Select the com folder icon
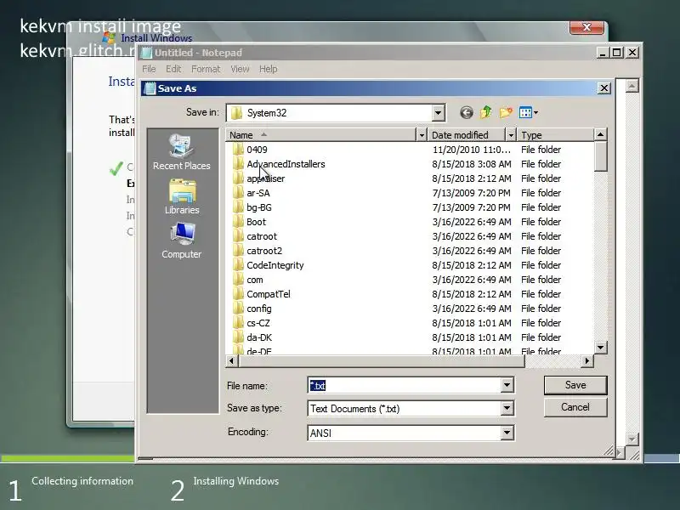 [238, 280]
